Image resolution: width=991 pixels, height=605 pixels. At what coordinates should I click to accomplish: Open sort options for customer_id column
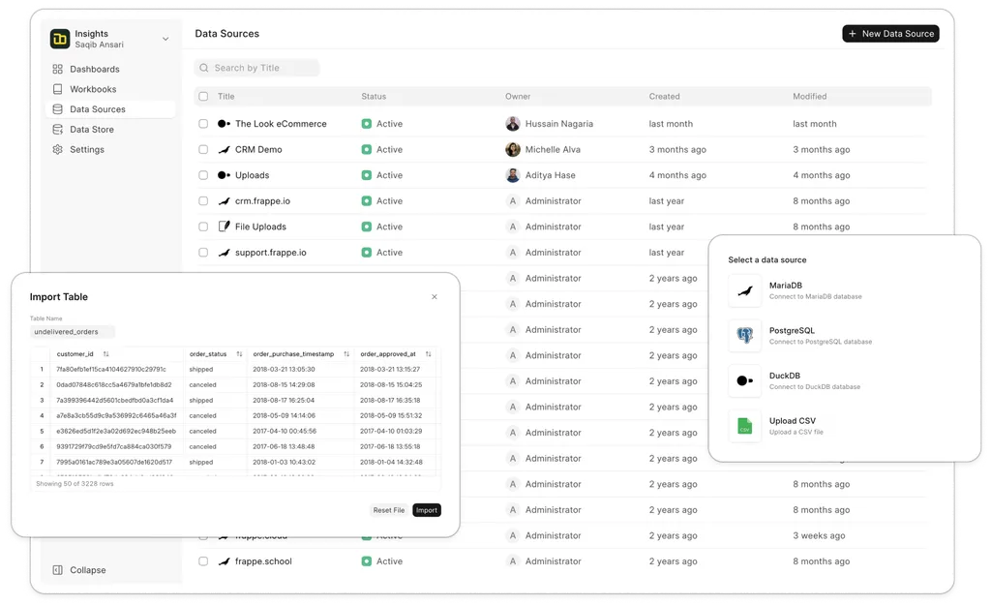[x=106, y=354]
